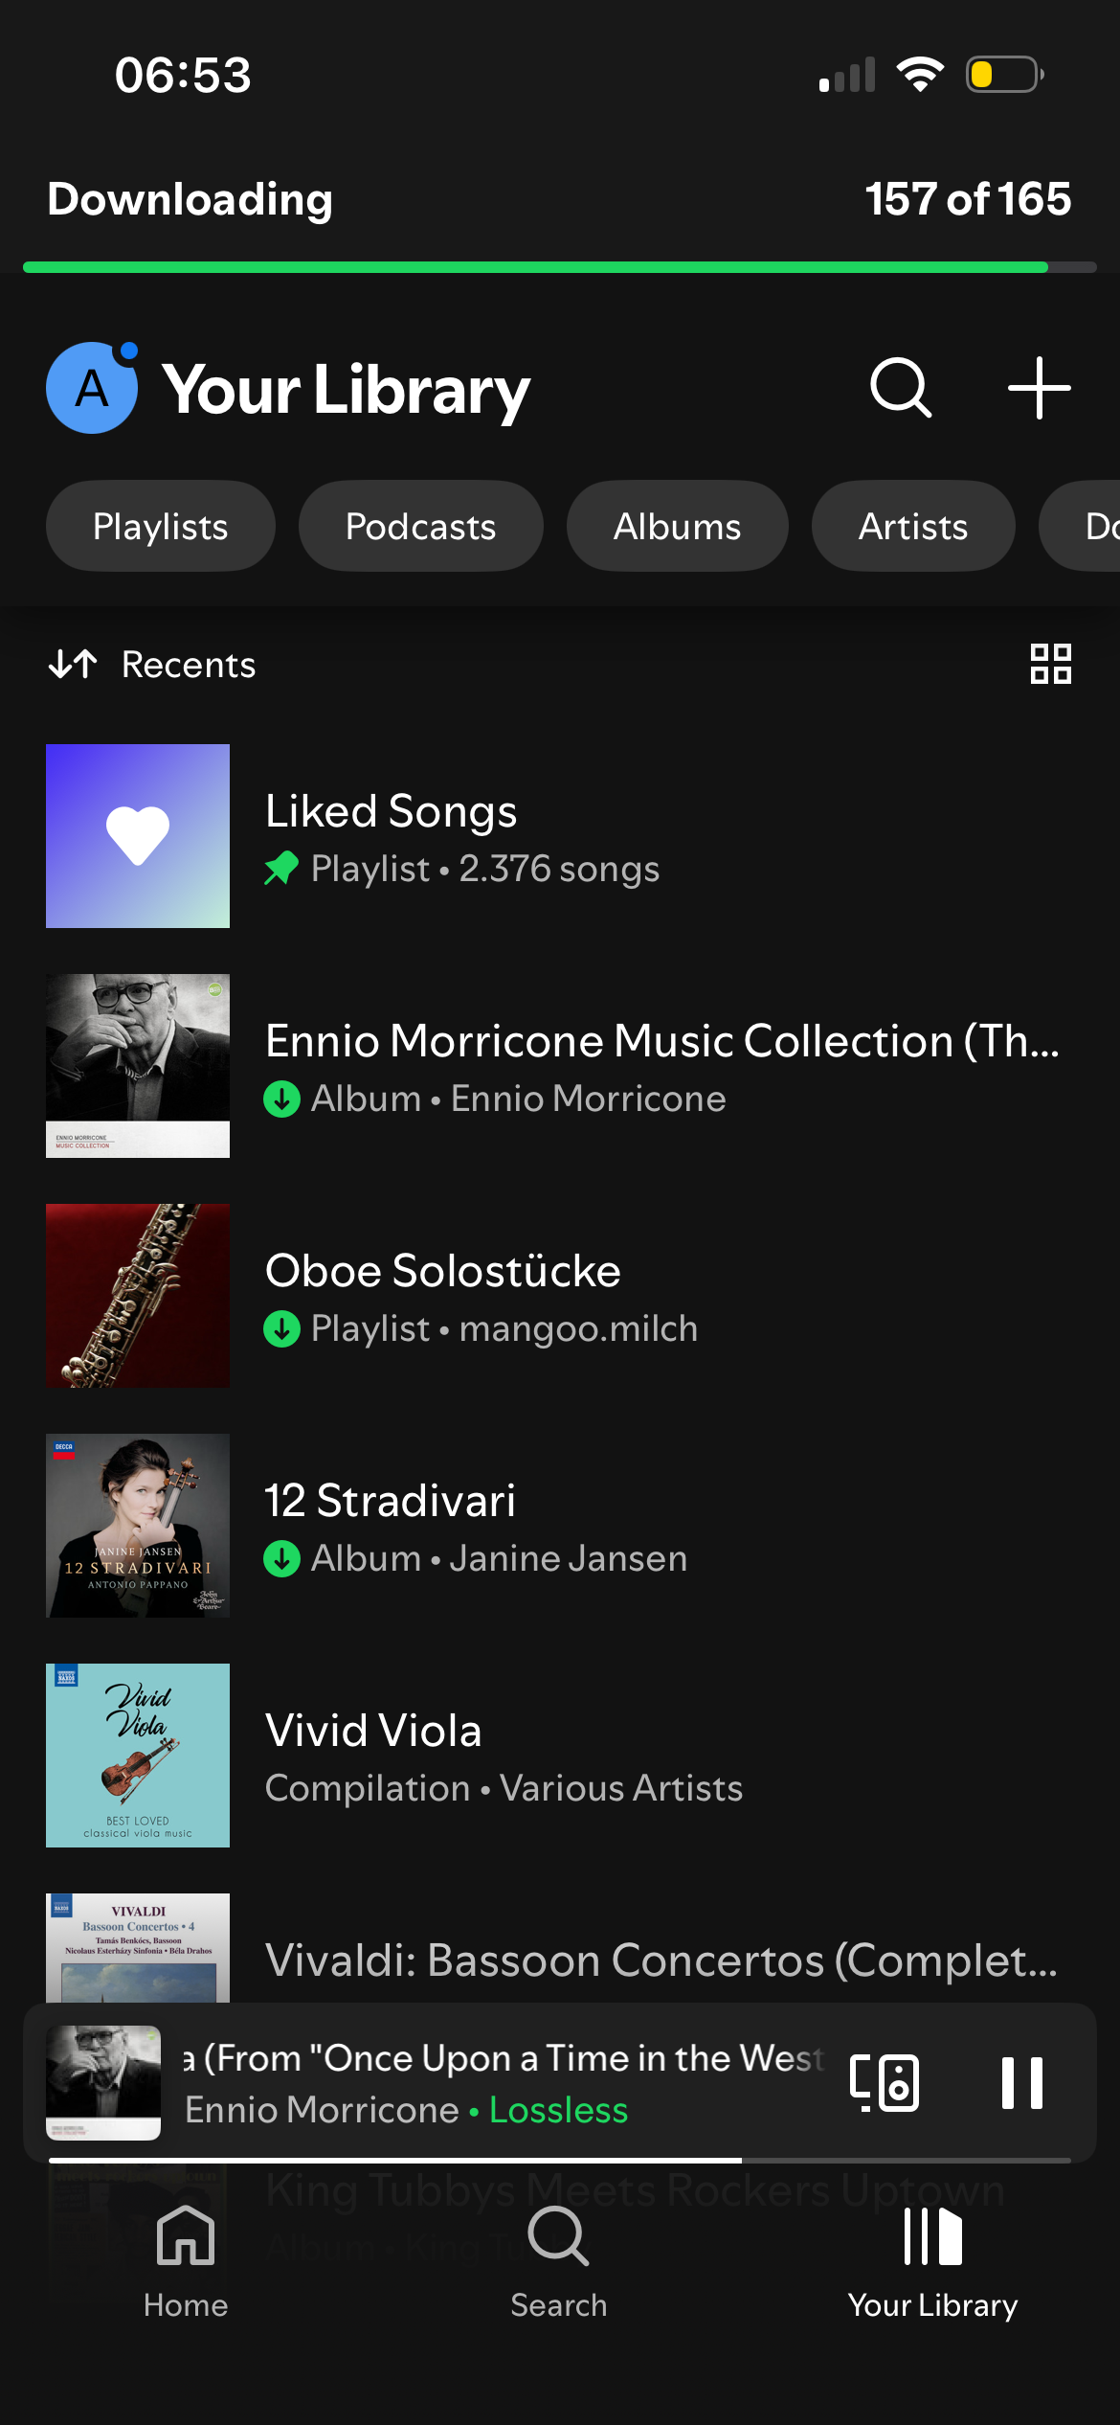Viewport: 1120px width, 2425px height.
Task: Toggle the Podcasts filter chip
Action: (421, 527)
